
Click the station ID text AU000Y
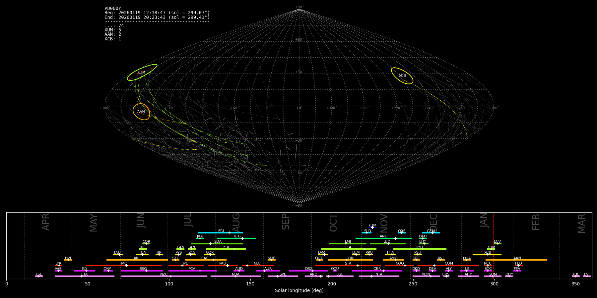(x=113, y=9)
